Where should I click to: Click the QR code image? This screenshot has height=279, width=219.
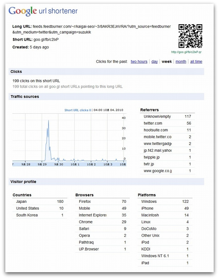point(190,36)
